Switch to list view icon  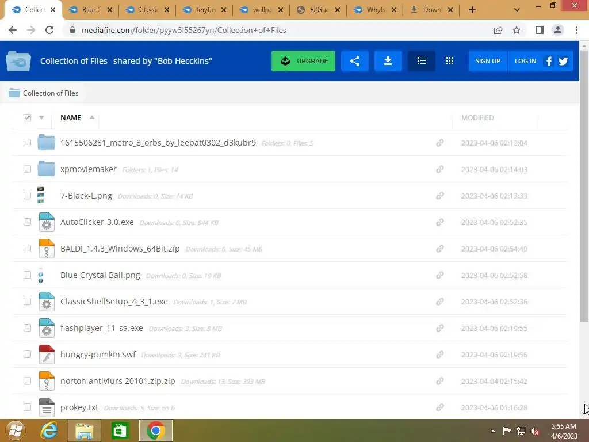pos(422,61)
